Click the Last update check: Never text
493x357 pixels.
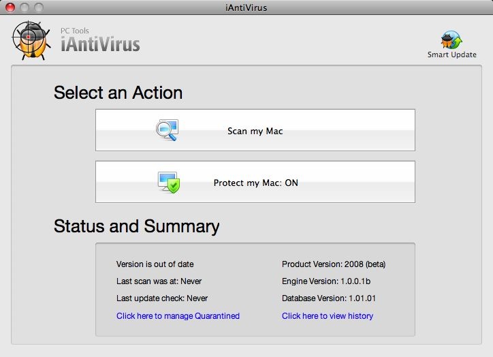[x=162, y=298]
